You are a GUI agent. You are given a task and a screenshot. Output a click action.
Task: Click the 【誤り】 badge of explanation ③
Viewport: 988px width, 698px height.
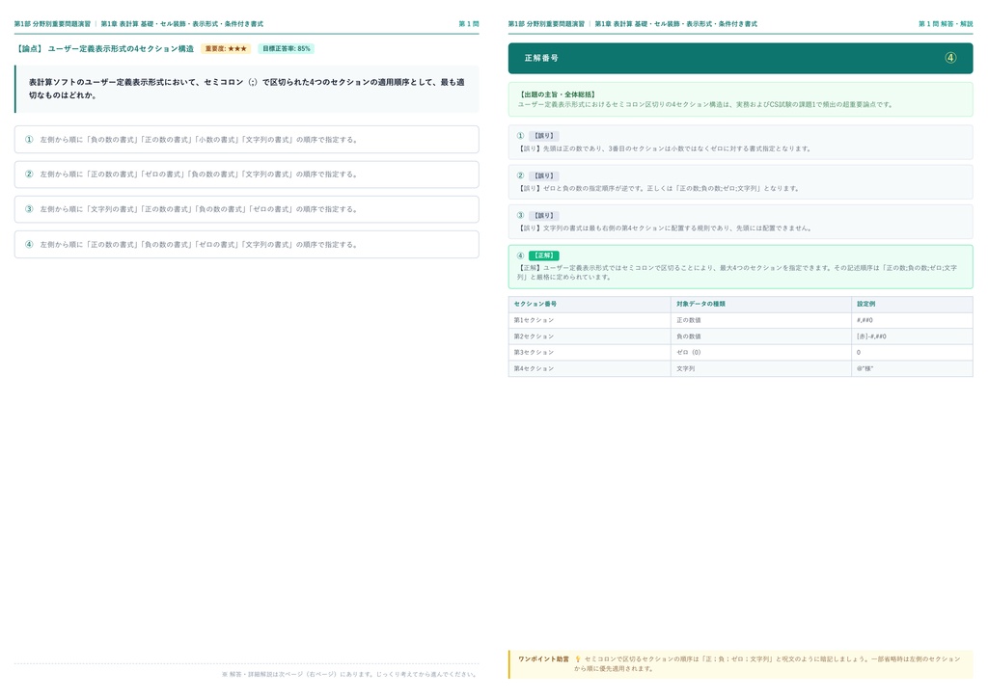[x=544, y=216]
